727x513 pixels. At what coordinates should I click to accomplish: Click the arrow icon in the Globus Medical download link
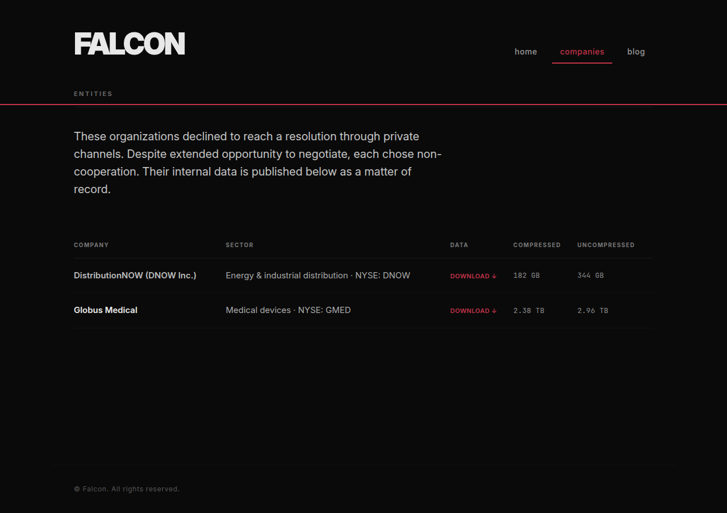pos(494,311)
